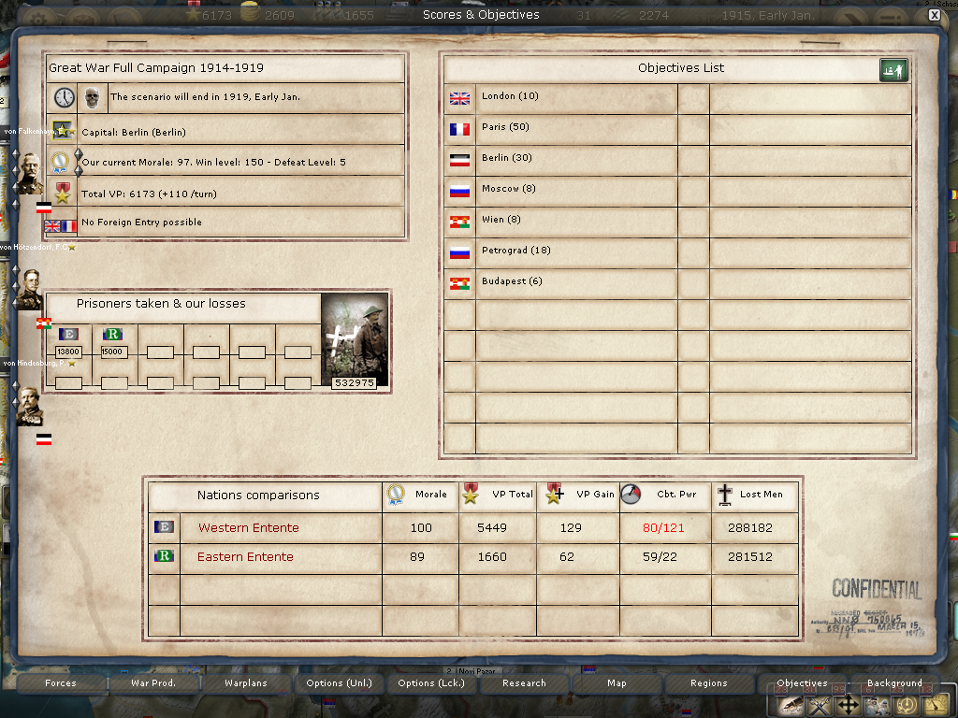Screen dimensions: 958x718
Task: Close the Scores & Objectives window
Action: [x=934, y=15]
